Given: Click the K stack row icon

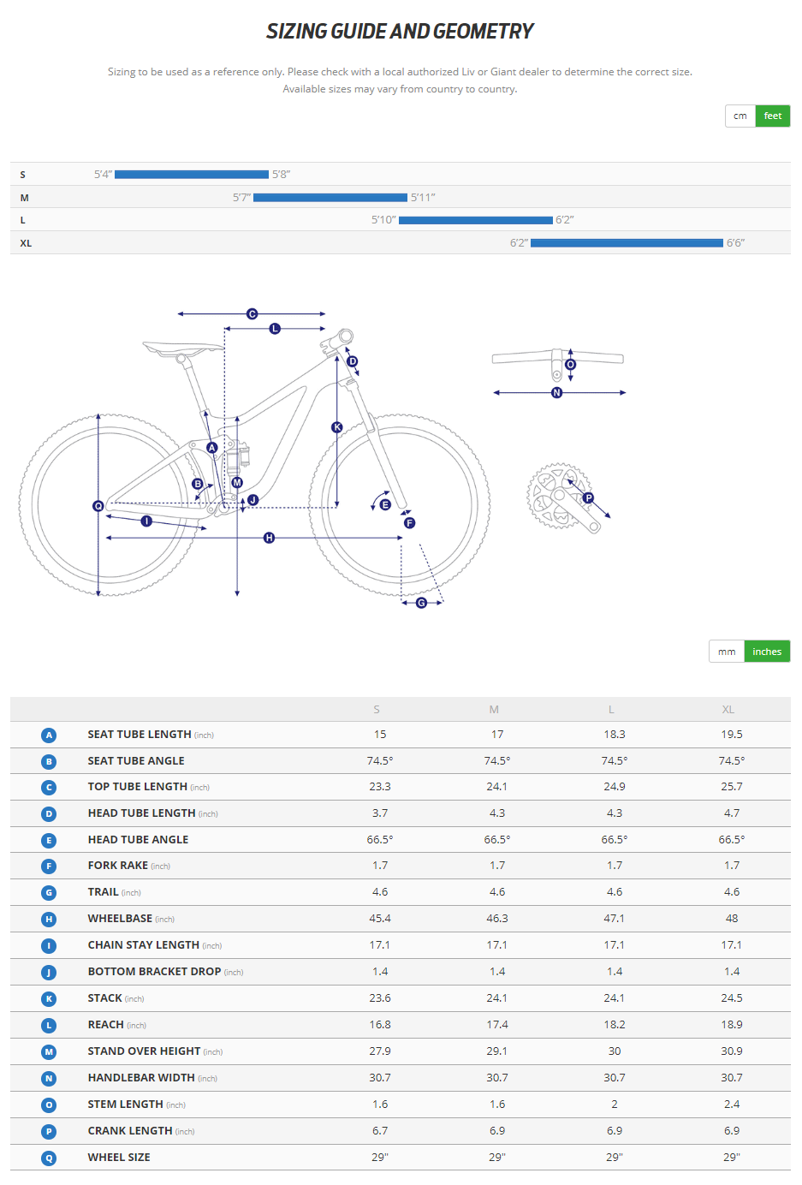Looking at the screenshot, I should [49, 998].
